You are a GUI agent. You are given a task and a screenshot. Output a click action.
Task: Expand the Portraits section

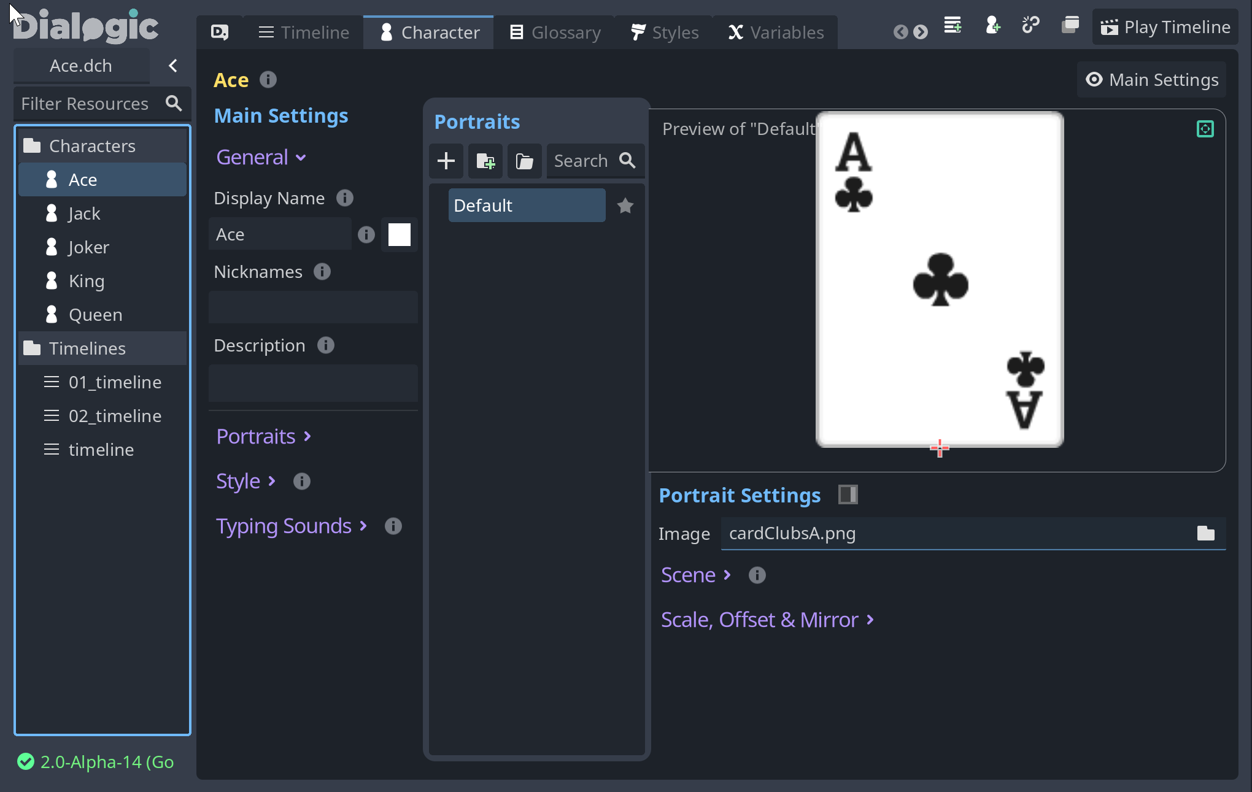point(264,437)
